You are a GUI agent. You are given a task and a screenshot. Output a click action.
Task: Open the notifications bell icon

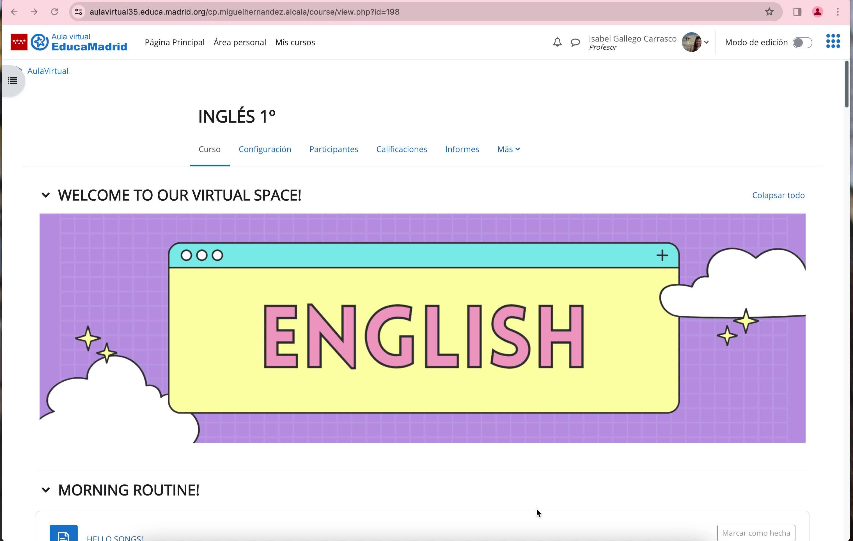pyautogui.click(x=557, y=42)
